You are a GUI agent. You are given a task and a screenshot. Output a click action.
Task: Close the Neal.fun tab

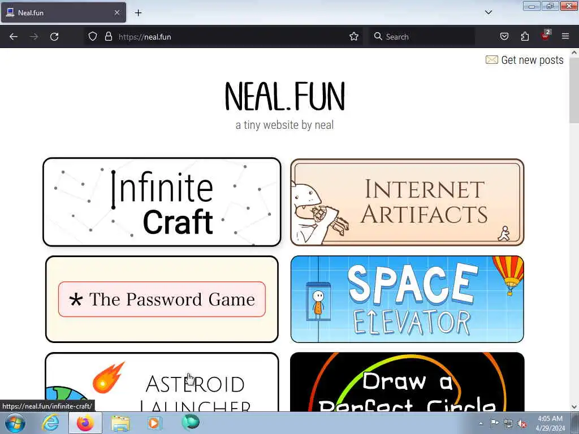pyautogui.click(x=116, y=12)
